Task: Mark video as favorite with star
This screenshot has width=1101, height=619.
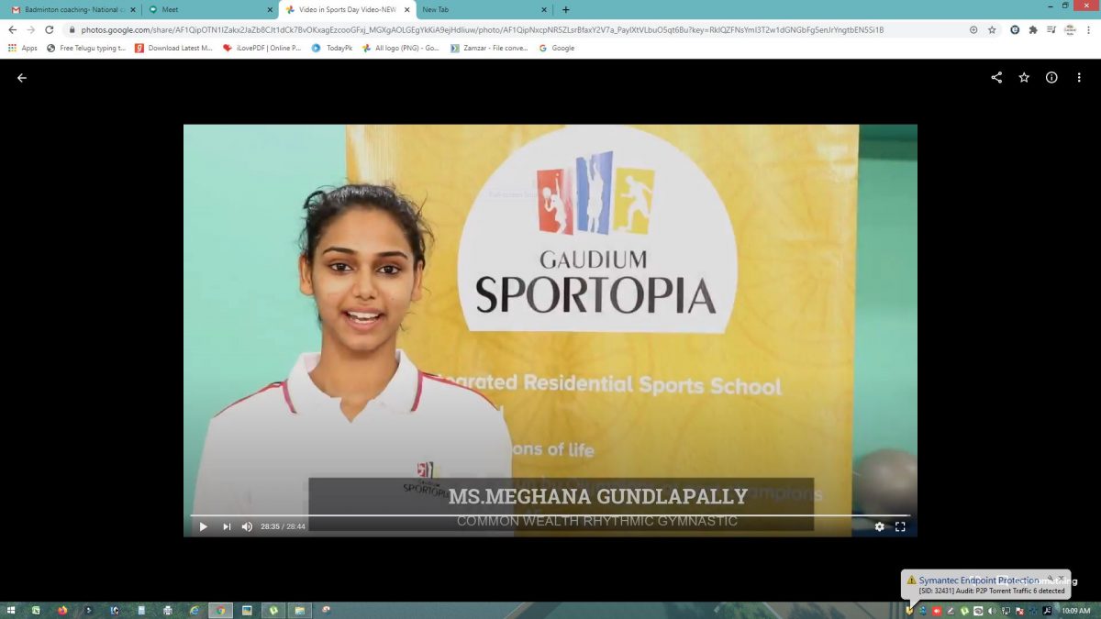Action: (1024, 78)
